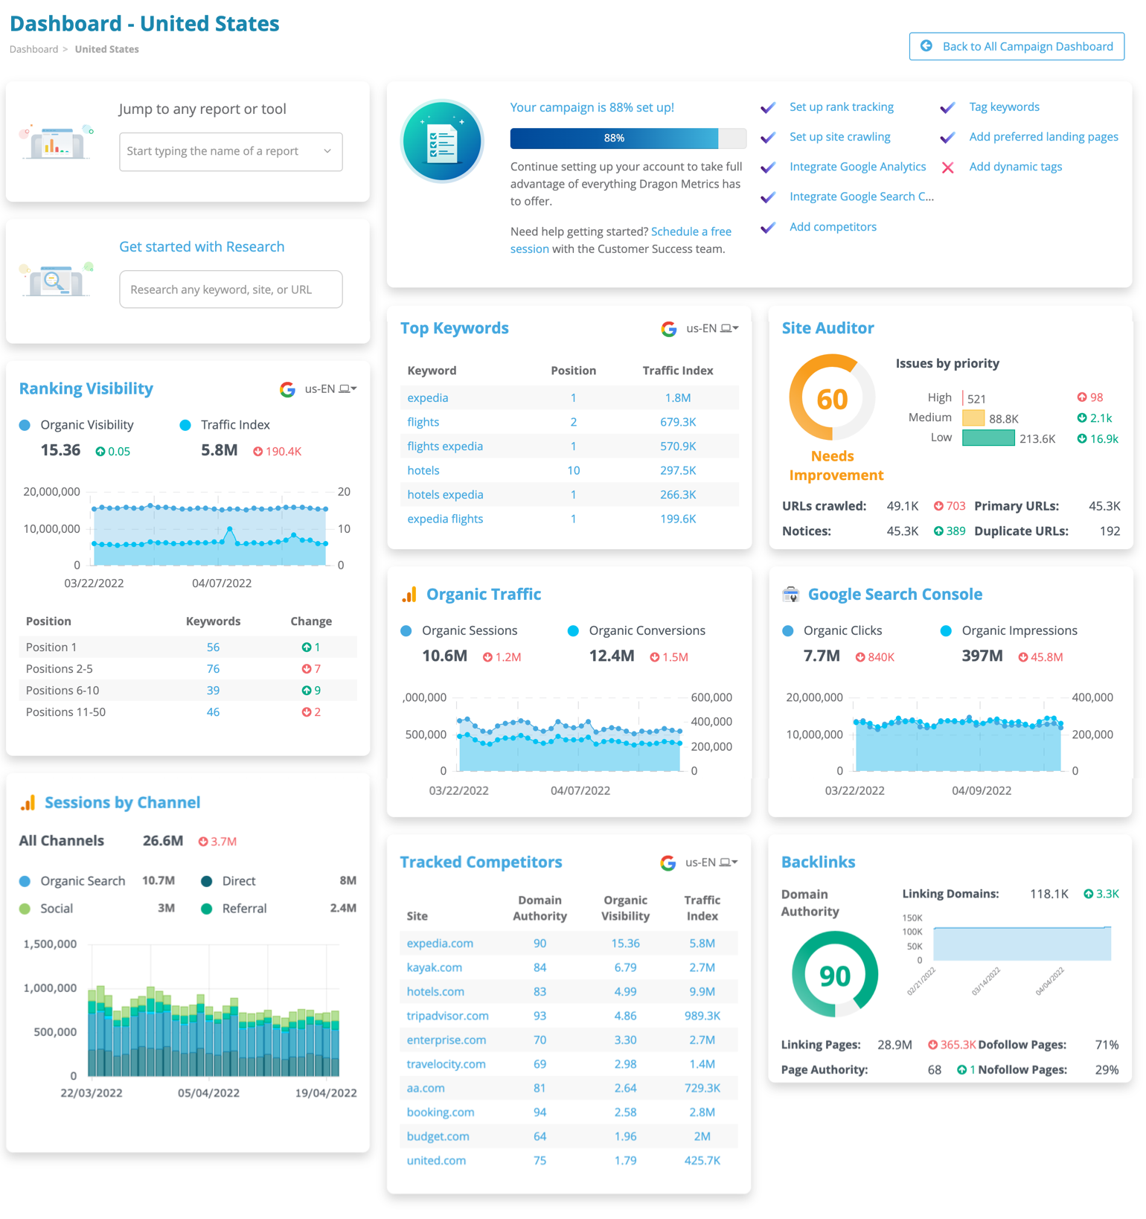Click the red arrow next to High issues 98
The height and width of the screenshot is (1219, 1146).
pos(1081,397)
